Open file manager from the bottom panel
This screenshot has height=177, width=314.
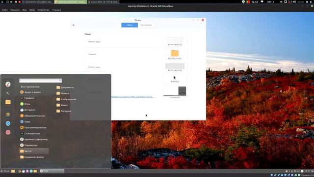[13, 171]
